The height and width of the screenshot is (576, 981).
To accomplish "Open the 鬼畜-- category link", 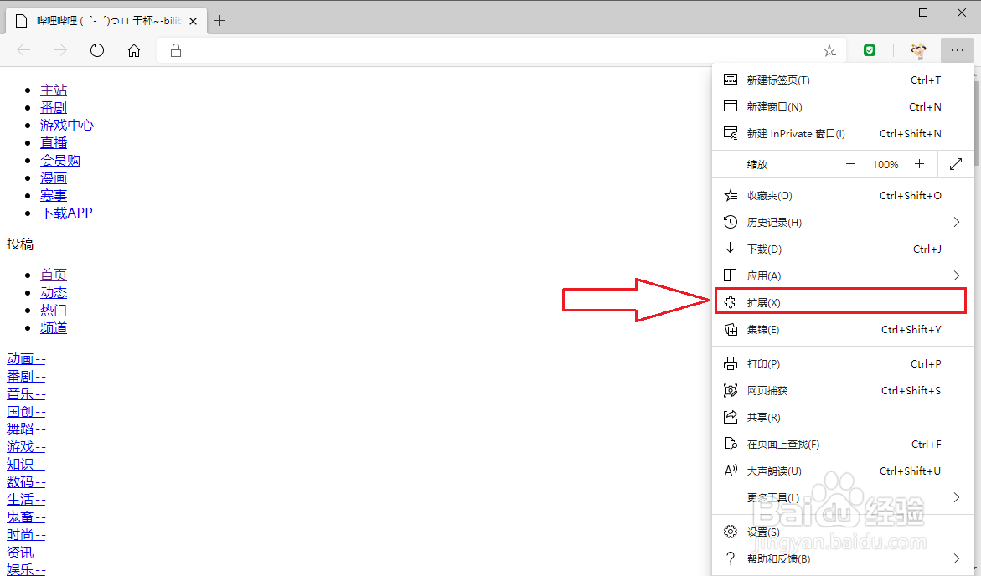I will point(26,517).
